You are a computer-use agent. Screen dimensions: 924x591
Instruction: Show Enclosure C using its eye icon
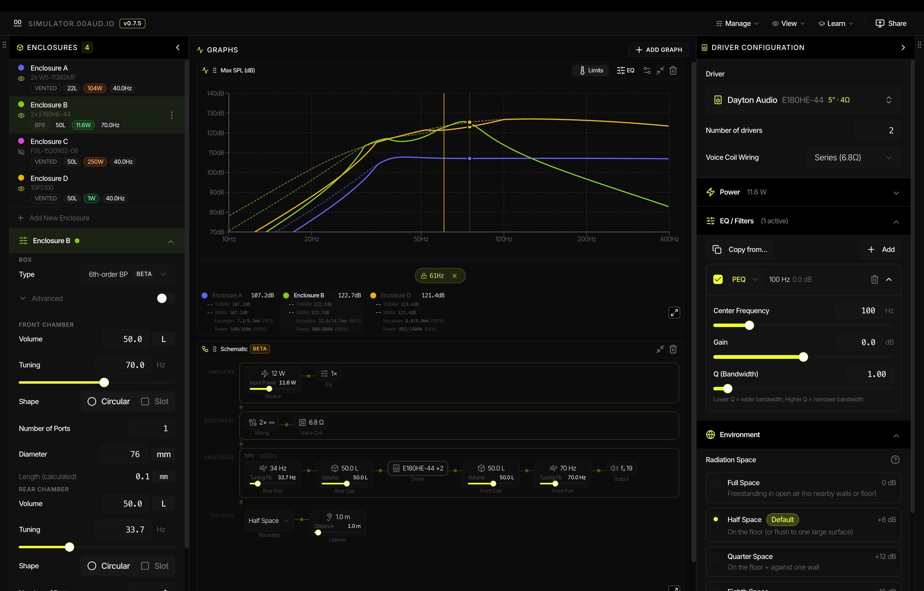(x=21, y=152)
